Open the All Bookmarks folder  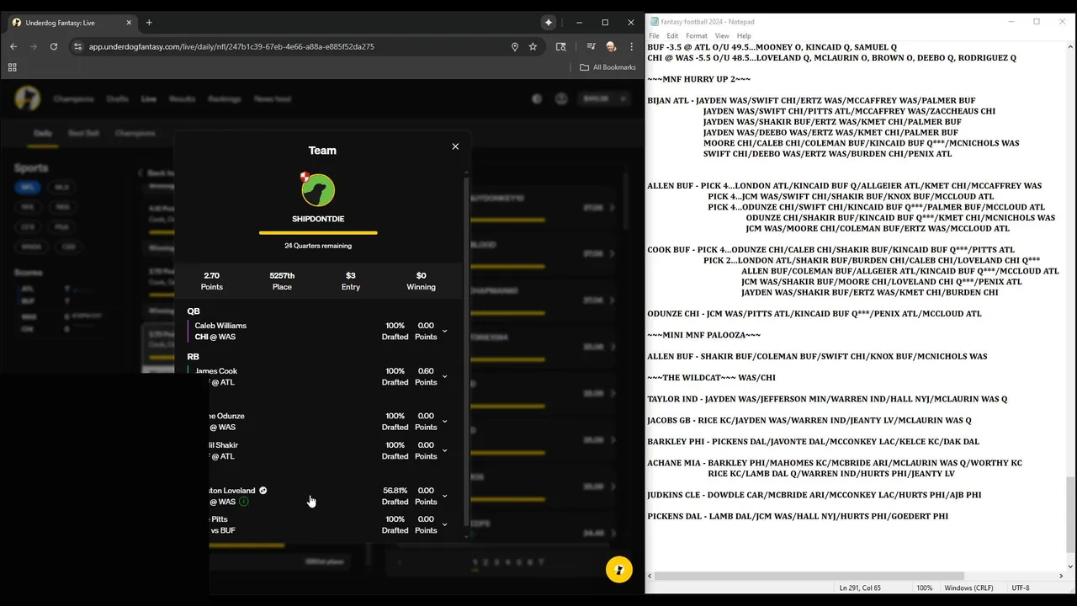pyautogui.click(x=608, y=67)
